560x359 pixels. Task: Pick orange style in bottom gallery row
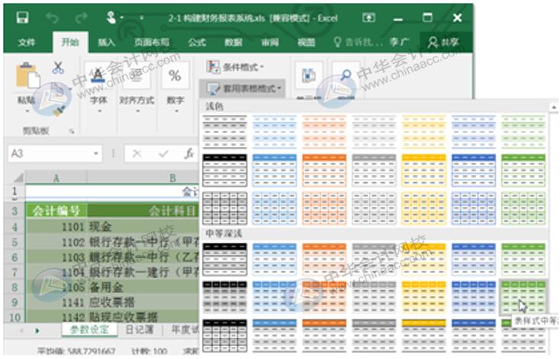pyautogui.click(x=324, y=335)
